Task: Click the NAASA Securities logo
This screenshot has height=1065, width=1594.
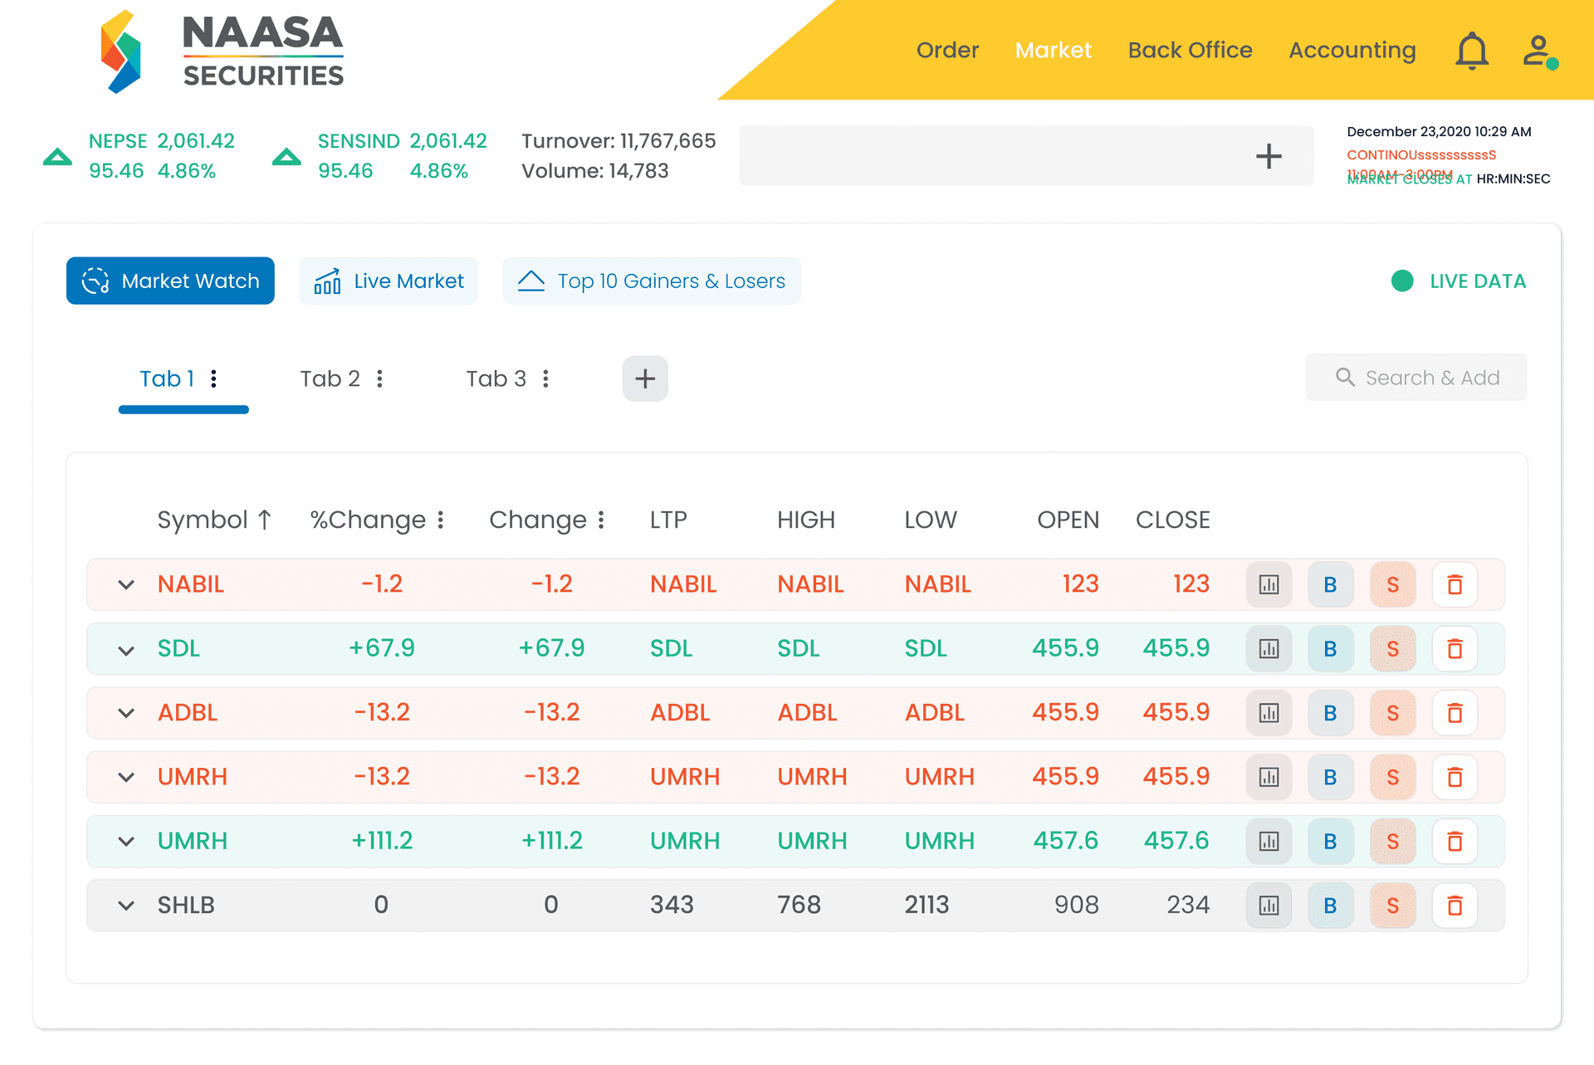Action: [222, 51]
